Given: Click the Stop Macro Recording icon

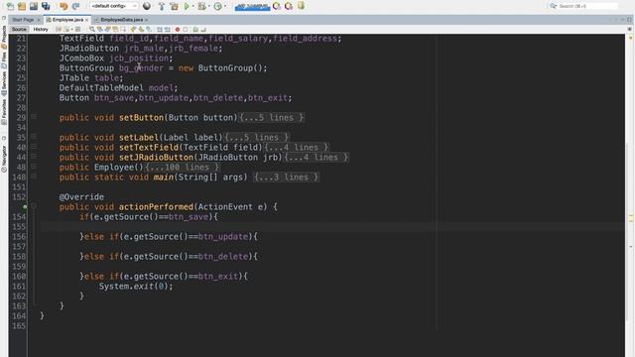Looking at the screenshot, I should coord(186,29).
